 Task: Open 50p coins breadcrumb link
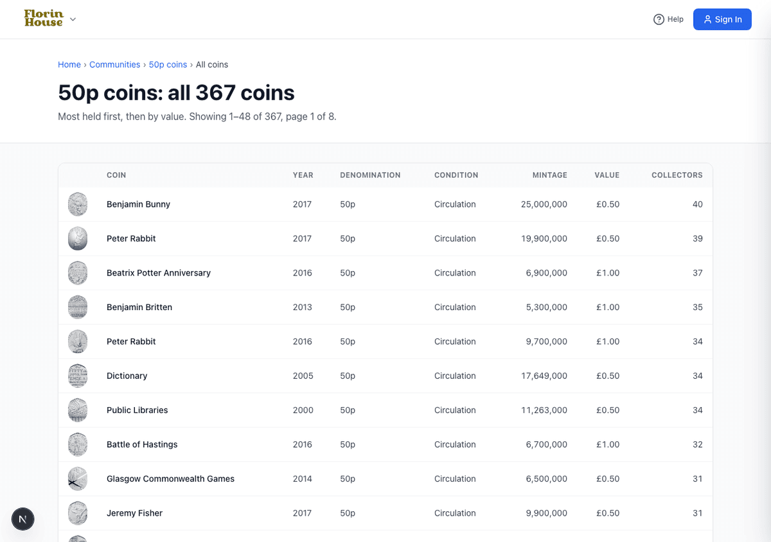tap(168, 65)
